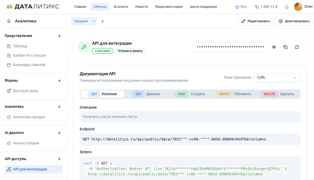Viewport: 314px width, 180px height.
Task: Click the Деактивировать button
Action: click(294, 21)
